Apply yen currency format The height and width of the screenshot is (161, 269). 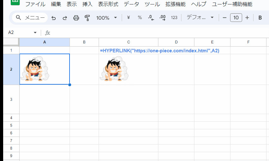coord(129,17)
